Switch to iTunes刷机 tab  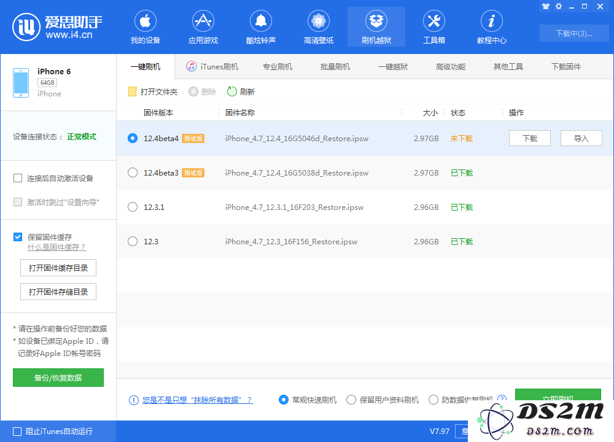tap(212, 66)
